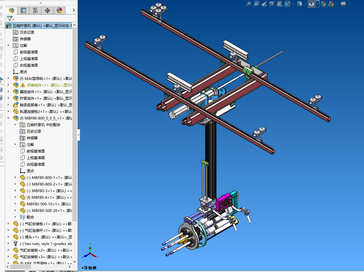Activate the Section View tool
This screenshot has height=272, width=364.
[x=272, y=4]
